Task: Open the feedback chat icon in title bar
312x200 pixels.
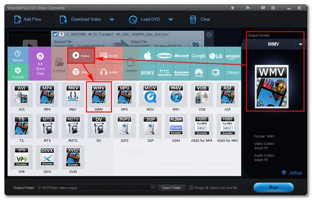Action: tap(263, 8)
